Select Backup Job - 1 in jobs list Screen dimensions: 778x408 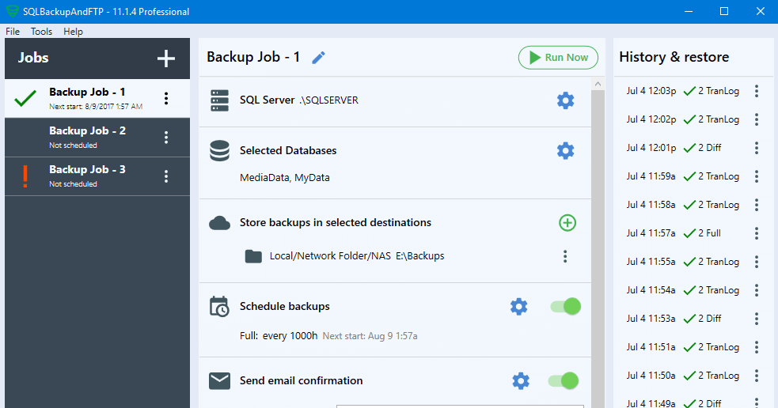click(97, 98)
